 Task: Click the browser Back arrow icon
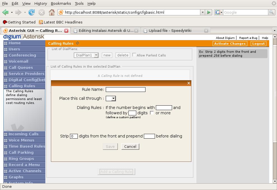point(5,12)
